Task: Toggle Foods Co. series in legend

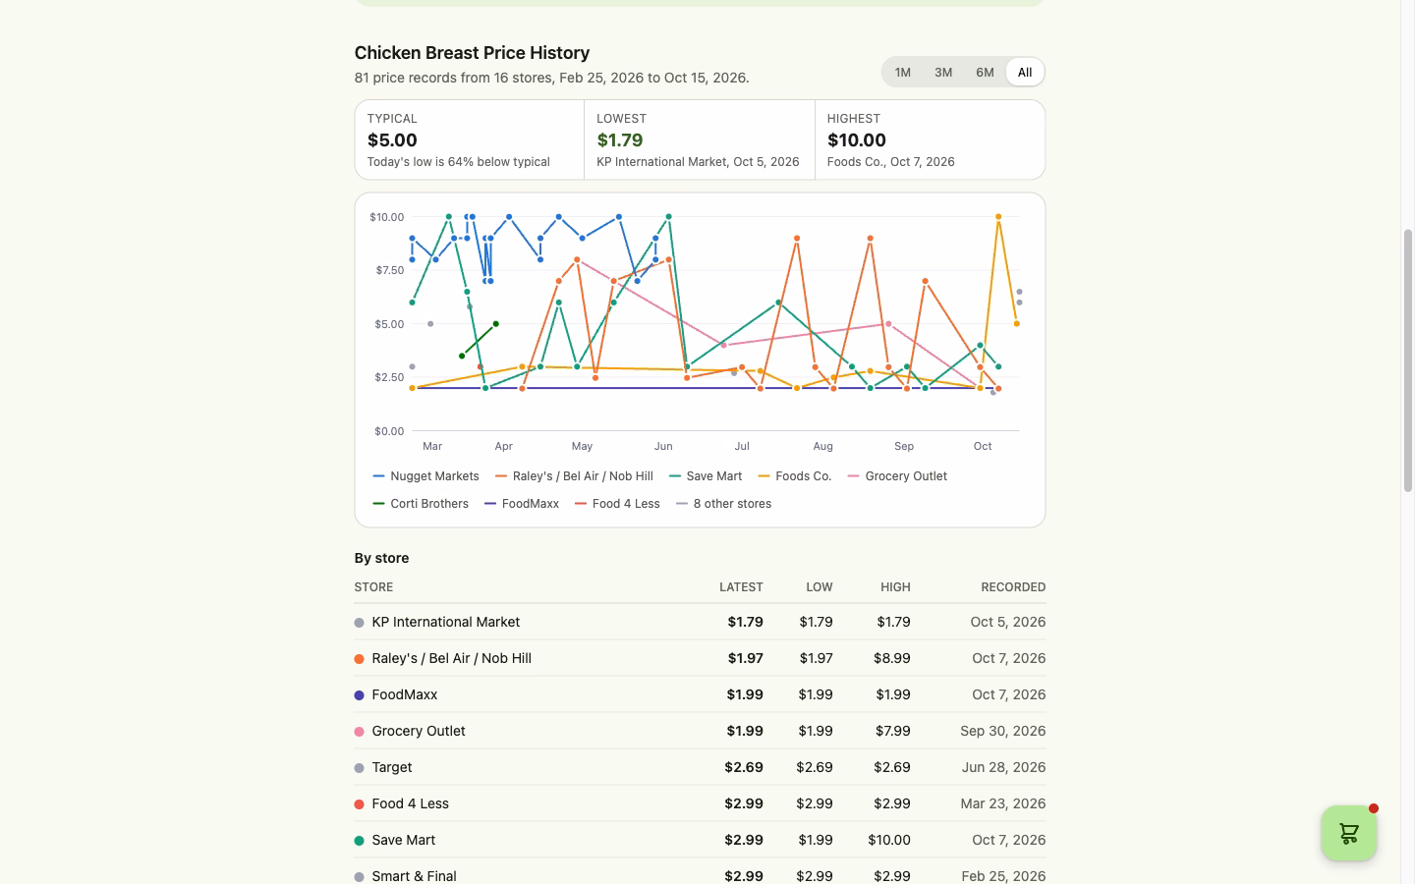Action: (795, 476)
